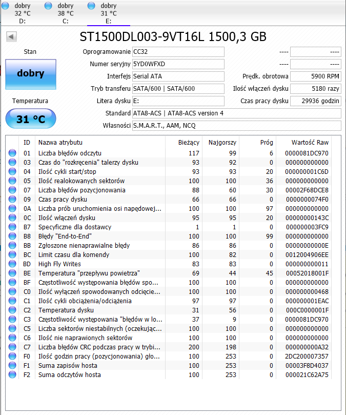Select the E: drive tab

(x=109, y=13)
